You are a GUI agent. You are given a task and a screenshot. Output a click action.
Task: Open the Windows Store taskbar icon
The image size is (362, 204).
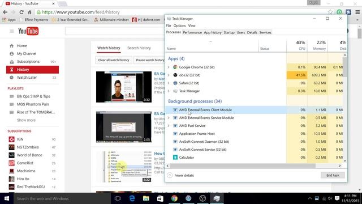[x=160, y=198]
